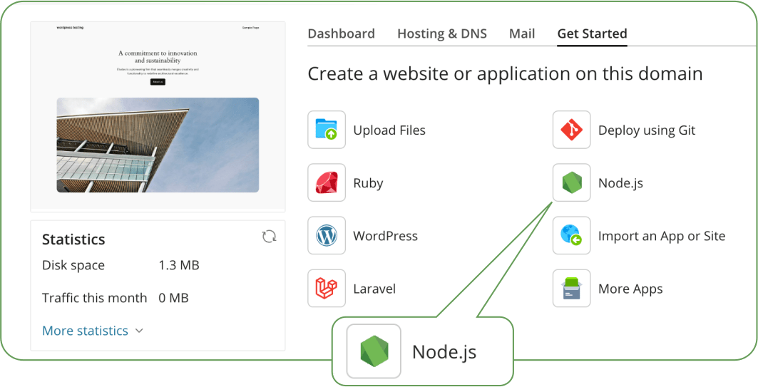
Task: Click the WordPress logo icon
Action: [327, 236]
